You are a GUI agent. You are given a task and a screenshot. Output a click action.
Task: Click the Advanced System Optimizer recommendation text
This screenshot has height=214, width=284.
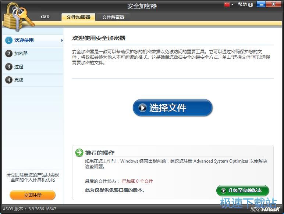(176, 164)
